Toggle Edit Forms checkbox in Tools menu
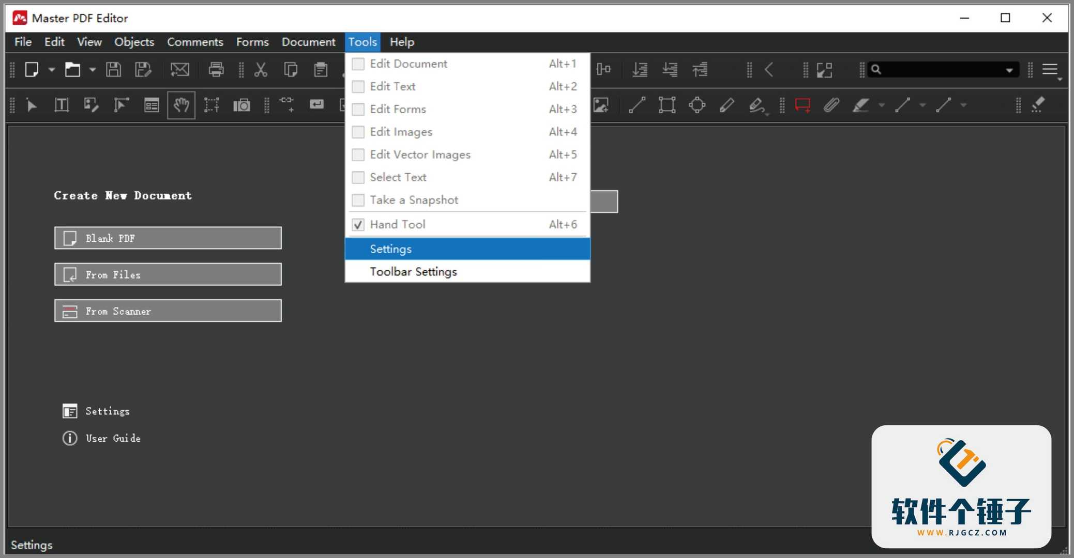 (358, 109)
